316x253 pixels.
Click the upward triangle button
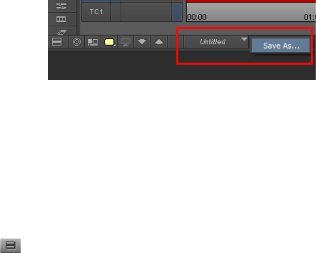click(x=159, y=42)
